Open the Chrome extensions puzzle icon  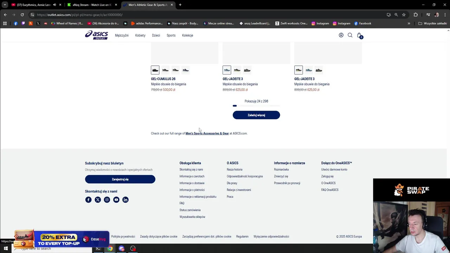click(416, 15)
